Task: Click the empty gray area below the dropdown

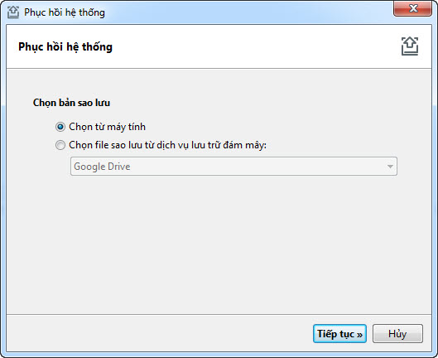Action: (x=219, y=244)
